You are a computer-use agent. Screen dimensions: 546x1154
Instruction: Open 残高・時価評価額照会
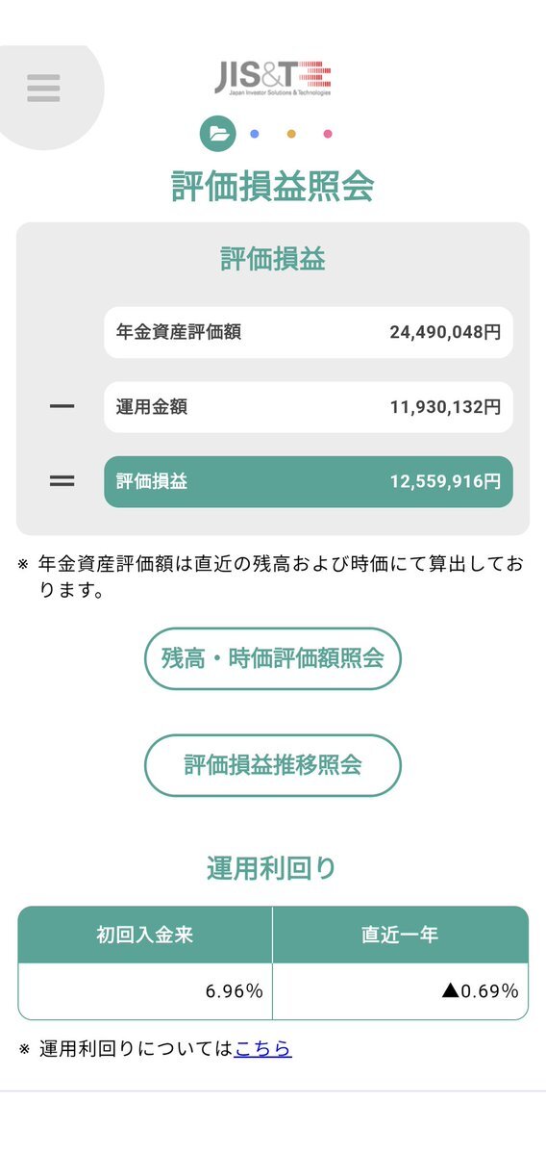point(273,658)
